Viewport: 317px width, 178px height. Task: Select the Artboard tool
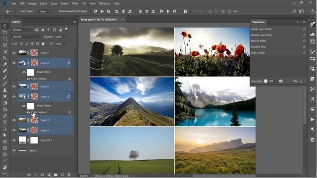(x=5, y=32)
